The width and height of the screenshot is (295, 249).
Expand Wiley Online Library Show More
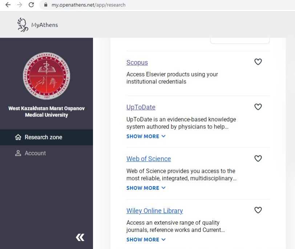pos(146,240)
